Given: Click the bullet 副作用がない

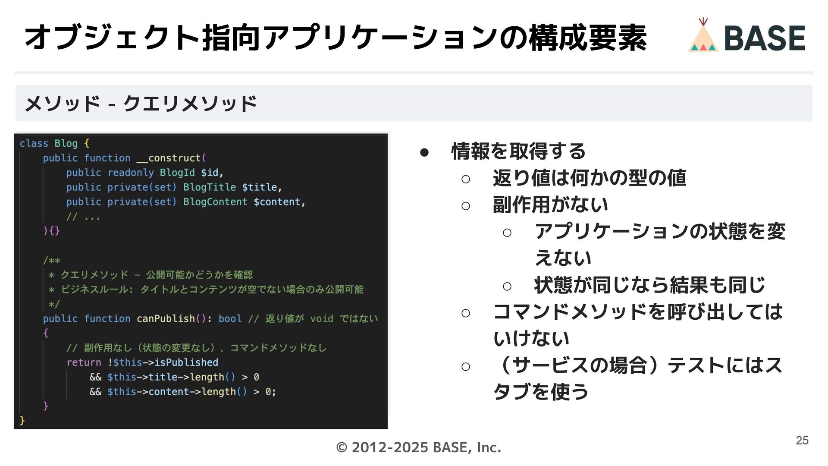Looking at the screenshot, I should 551,205.
